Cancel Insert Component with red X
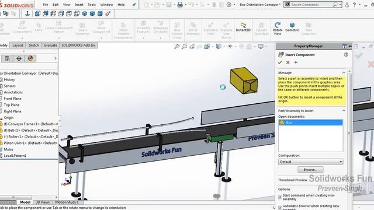This screenshot has height=210, width=374. coord(288,62)
